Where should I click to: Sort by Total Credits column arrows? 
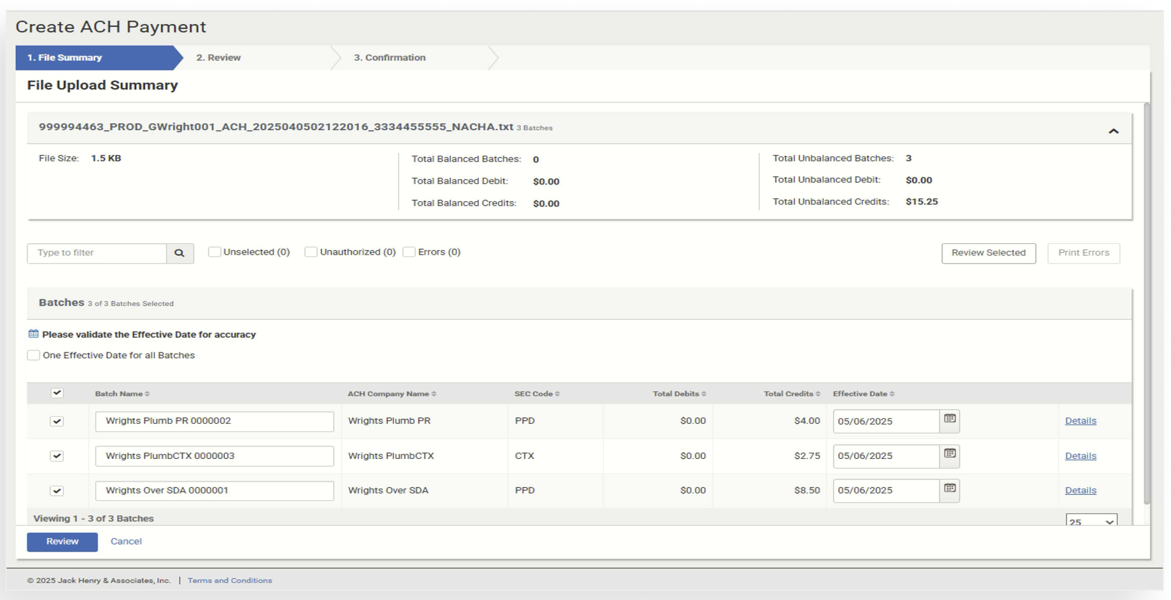(x=818, y=394)
